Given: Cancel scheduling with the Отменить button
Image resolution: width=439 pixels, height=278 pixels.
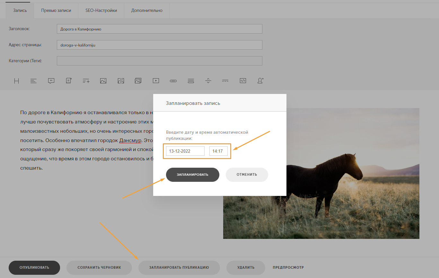Looking at the screenshot, I should click(247, 175).
